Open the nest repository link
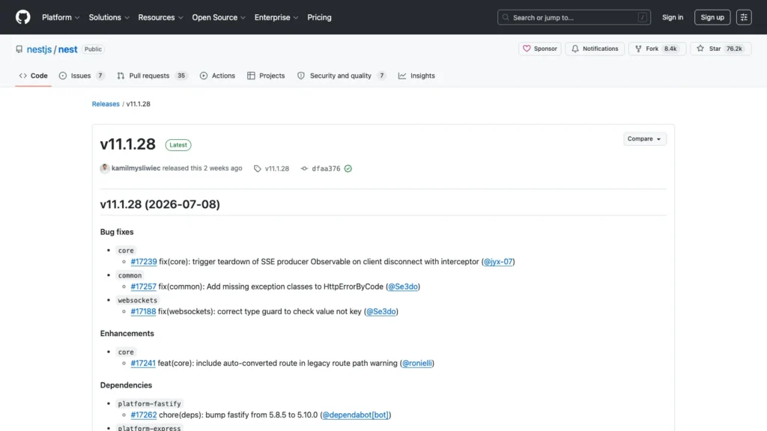The height and width of the screenshot is (431, 767). coord(67,49)
